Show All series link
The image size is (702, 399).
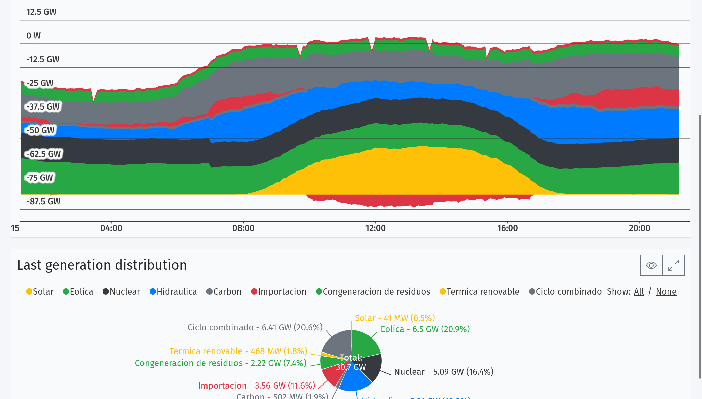639,291
